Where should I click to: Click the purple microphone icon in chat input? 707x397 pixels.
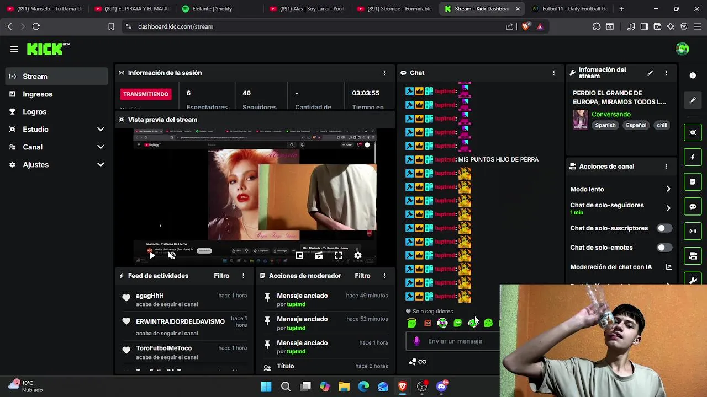pyautogui.click(x=416, y=341)
